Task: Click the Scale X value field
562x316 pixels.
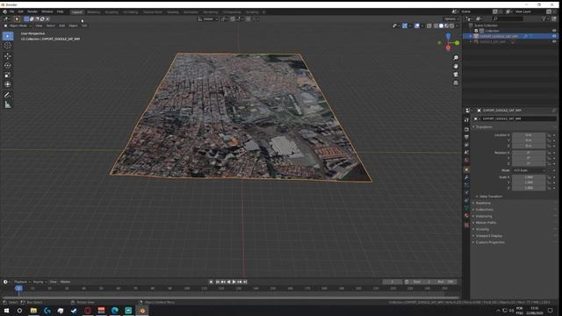Action: [x=529, y=177]
